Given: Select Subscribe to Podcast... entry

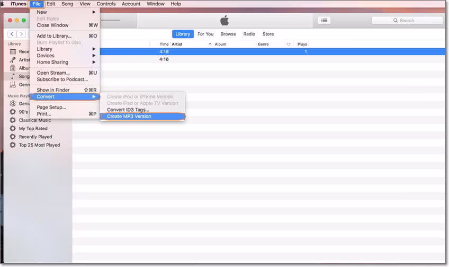Looking at the screenshot, I should click(x=65, y=79).
